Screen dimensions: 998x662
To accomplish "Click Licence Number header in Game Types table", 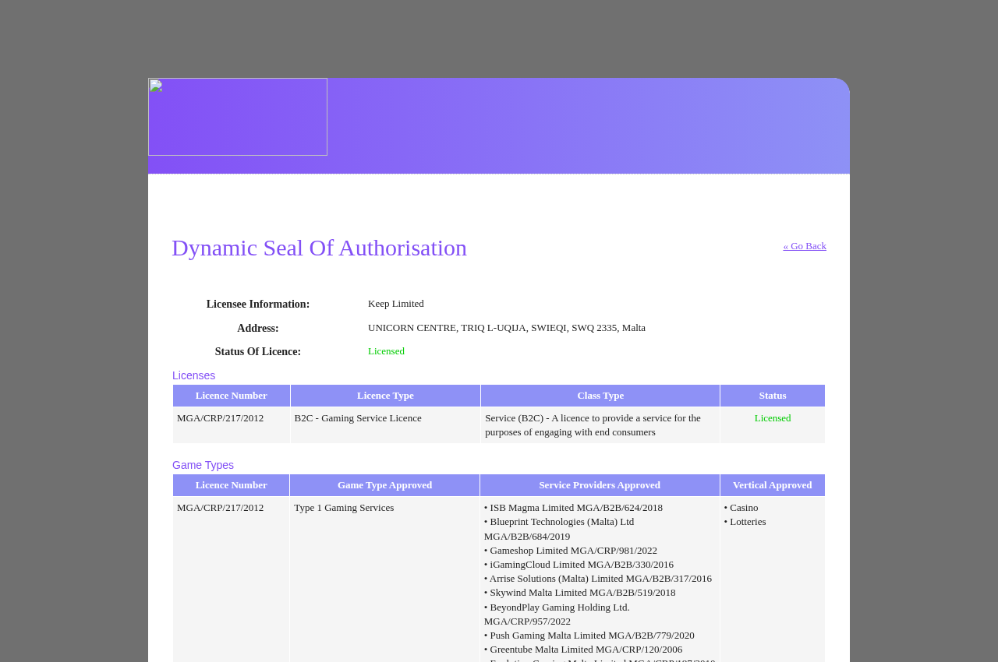I will (232, 485).
